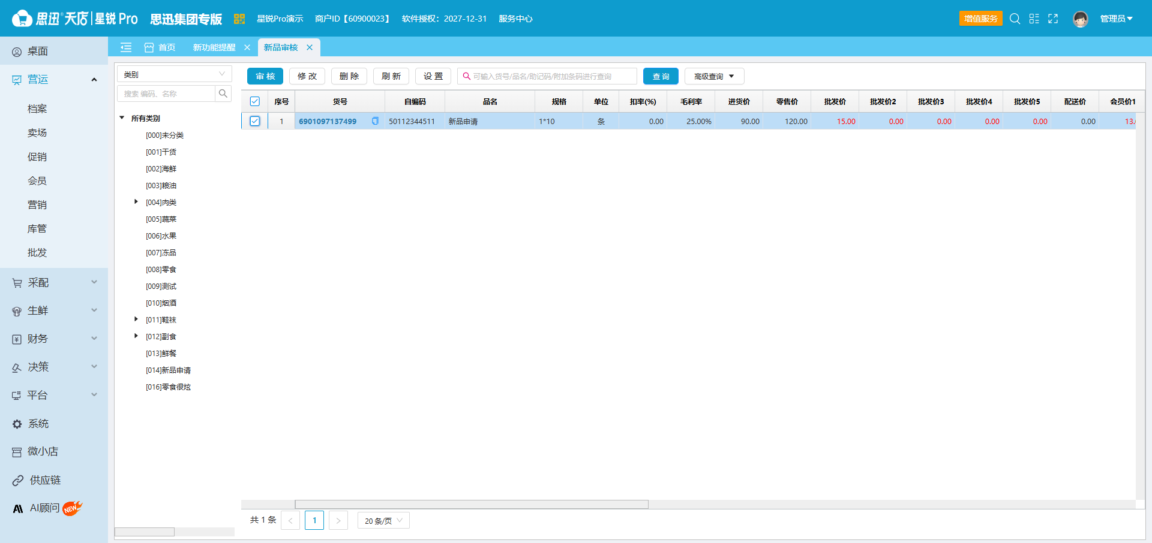Open 档案 under 营运
The image size is (1152, 543).
point(37,108)
